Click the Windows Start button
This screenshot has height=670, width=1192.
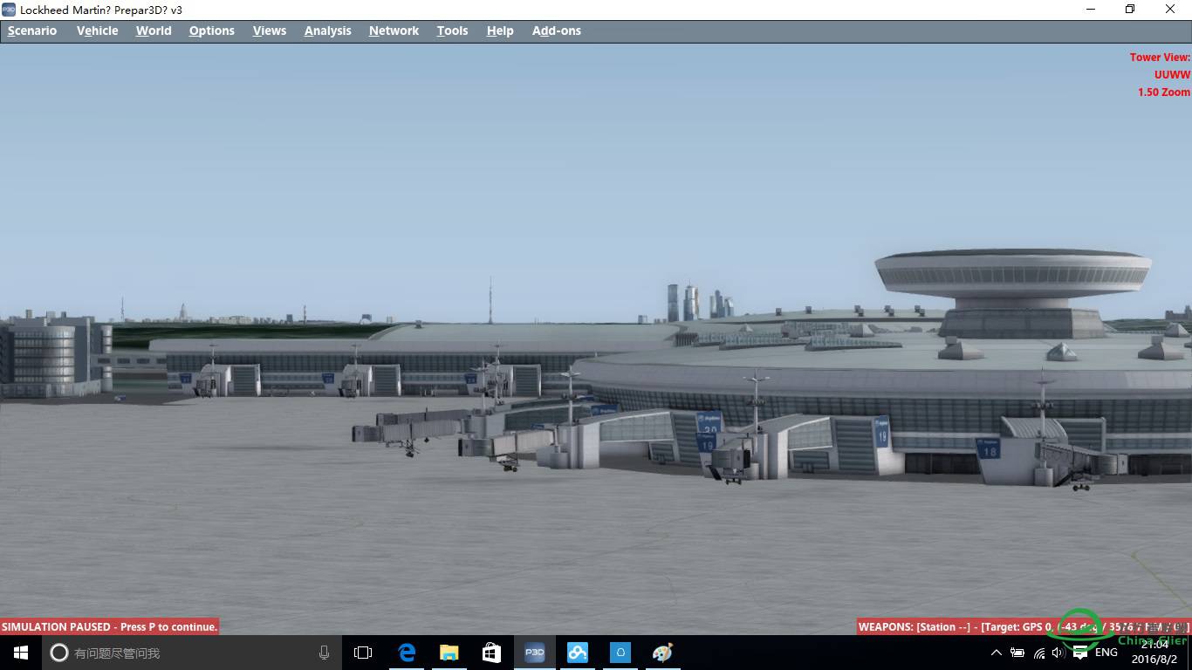click(21, 653)
